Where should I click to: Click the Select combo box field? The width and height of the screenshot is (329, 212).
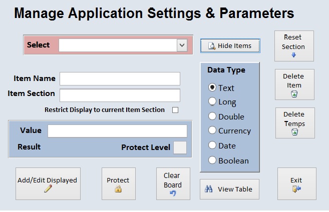pyautogui.click(x=118, y=45)
